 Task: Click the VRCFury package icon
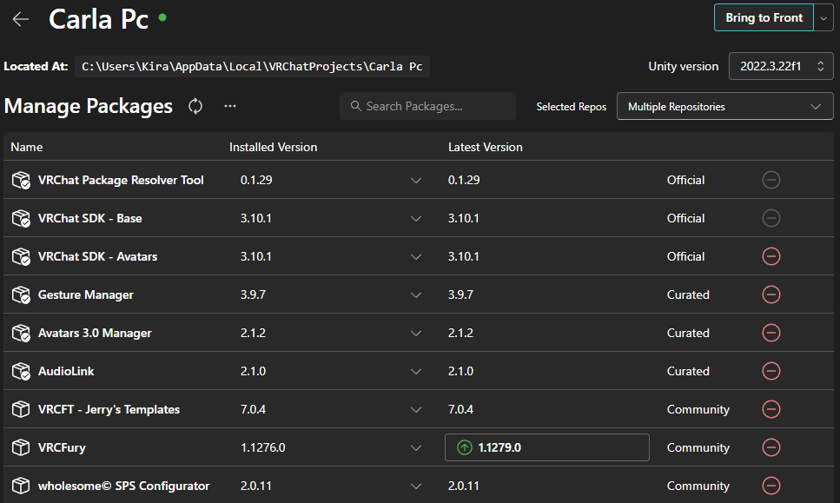coord(21,447)
